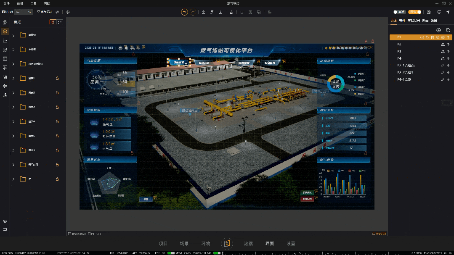This screenshot has width=454, height=255.
Task: Select 界面 in the bottom navigation
Action: (x=270, y=243)
